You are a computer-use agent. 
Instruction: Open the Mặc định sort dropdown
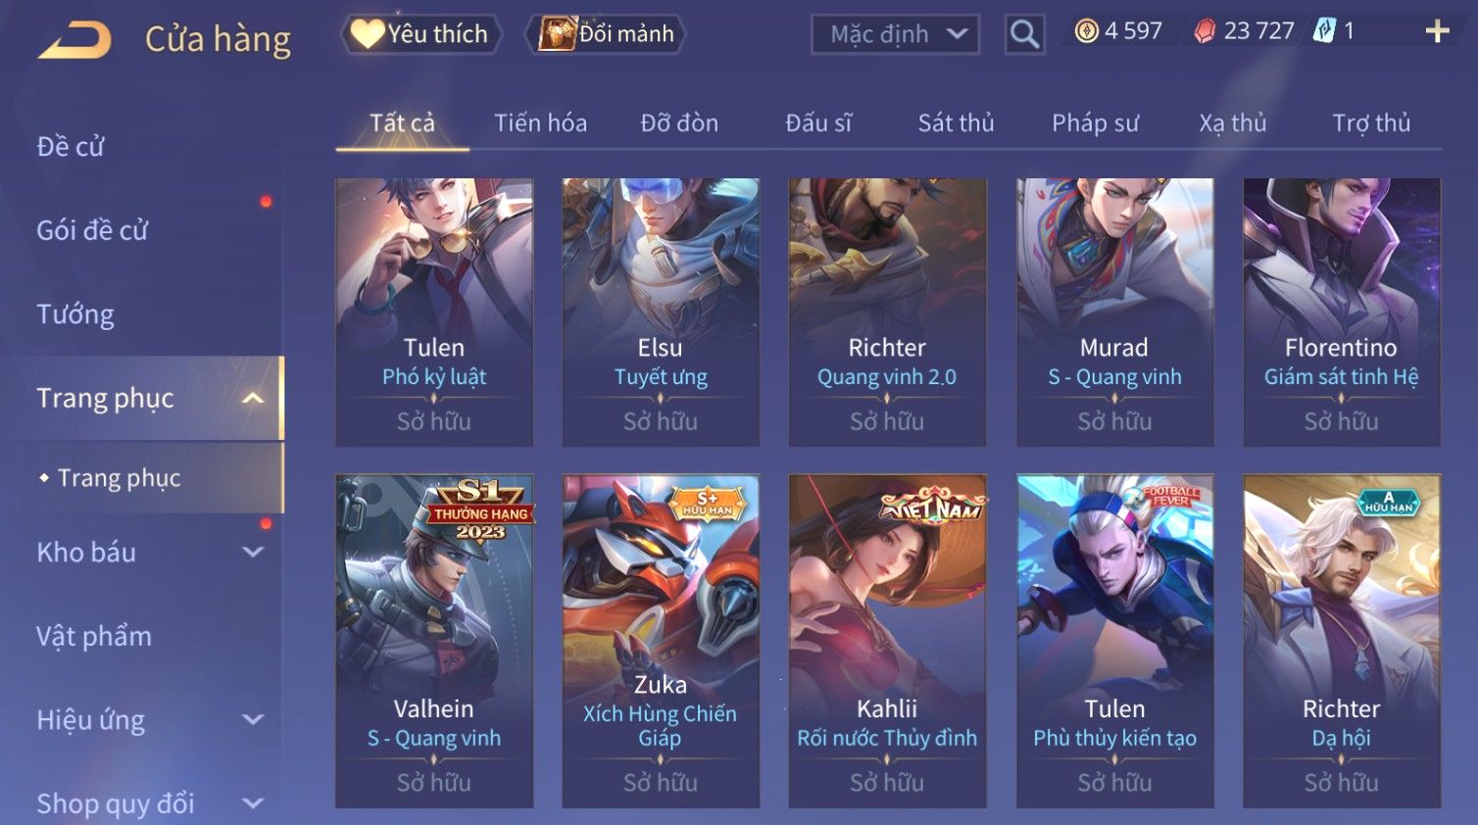(x=896, y=35)
